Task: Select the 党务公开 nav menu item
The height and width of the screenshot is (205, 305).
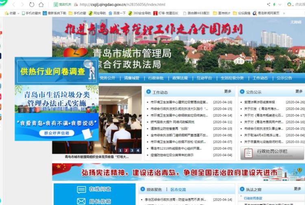Action: click(x=107, y=78)
